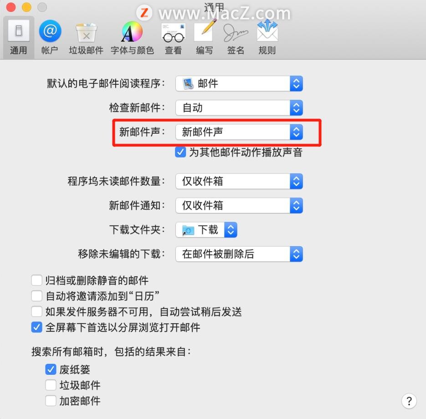This screenshot has height=419, width=426.
Task: Open the 程序坞未读邮件数量 dropdown
Action: pyautogui.click(x=239, y=181)
